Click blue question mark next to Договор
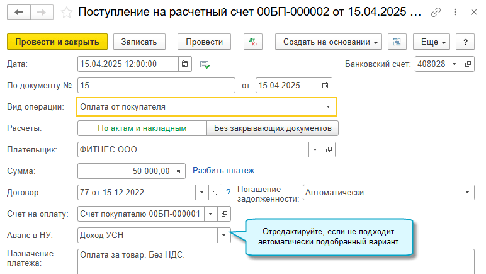The image size is (486, 274). pyautogui.click(x=229, y=193)
